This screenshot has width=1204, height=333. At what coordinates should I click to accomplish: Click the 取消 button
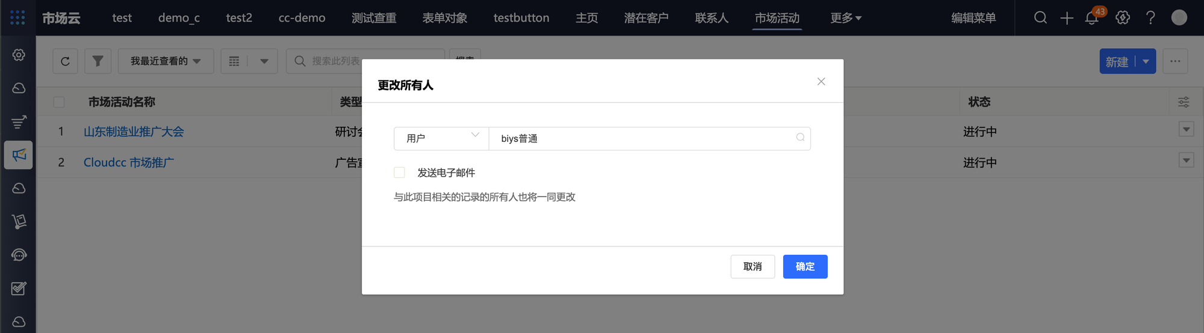pos(752,267)
